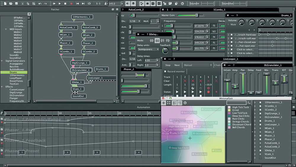Click the DigiGrunge_1 node in Patcher
296x167 pixels.
80,63
